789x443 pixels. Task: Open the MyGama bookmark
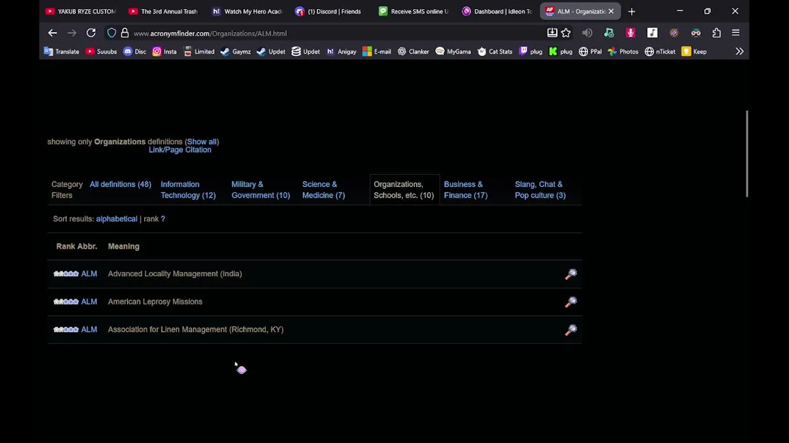453,52
